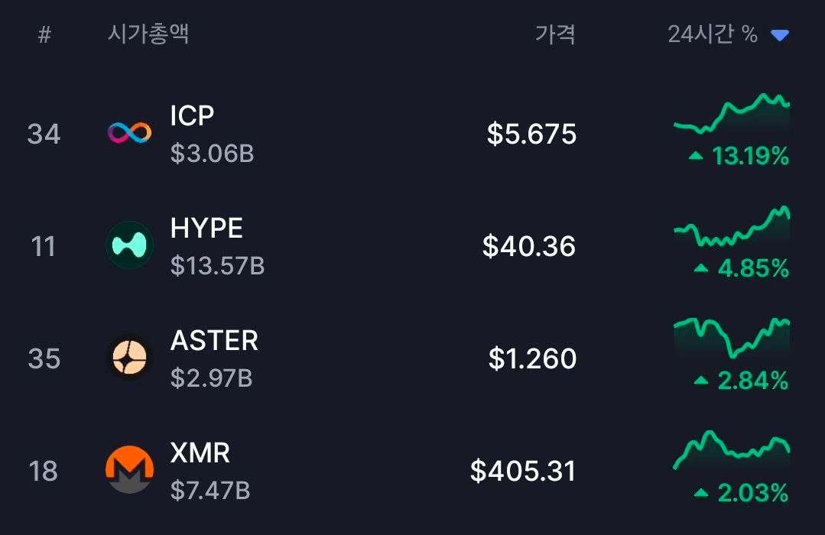This screenshot has height=535, width=825.
Task: Click the XMR price $405.31
Action: point(523,471)
